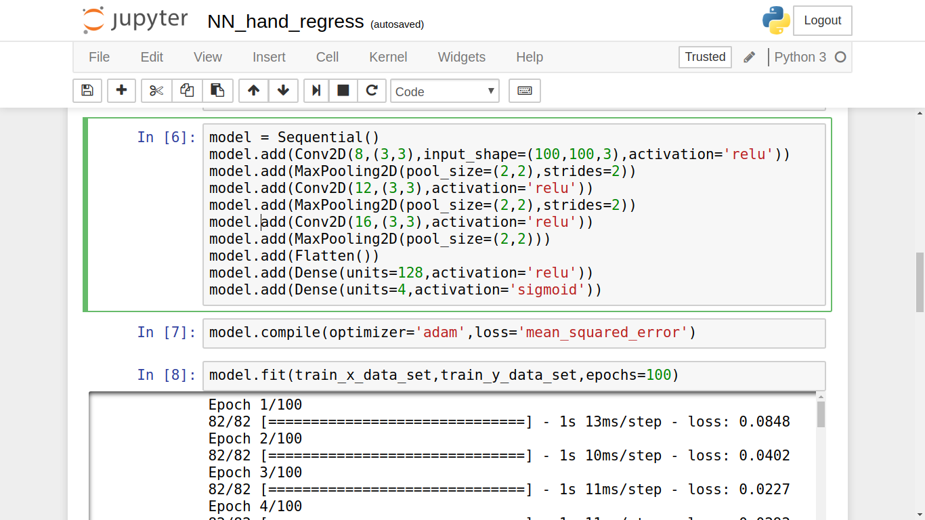Click the sigmoid Dense layer line

[x=406, y=290]
